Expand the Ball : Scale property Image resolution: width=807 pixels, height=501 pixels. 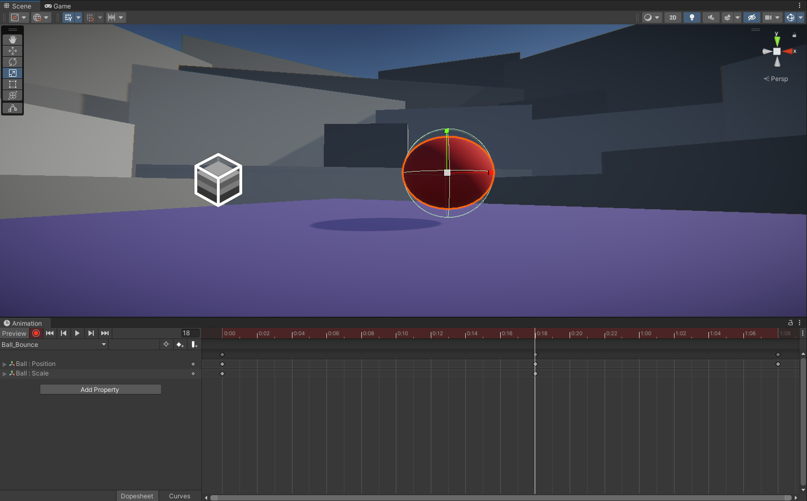pos(5,374)
